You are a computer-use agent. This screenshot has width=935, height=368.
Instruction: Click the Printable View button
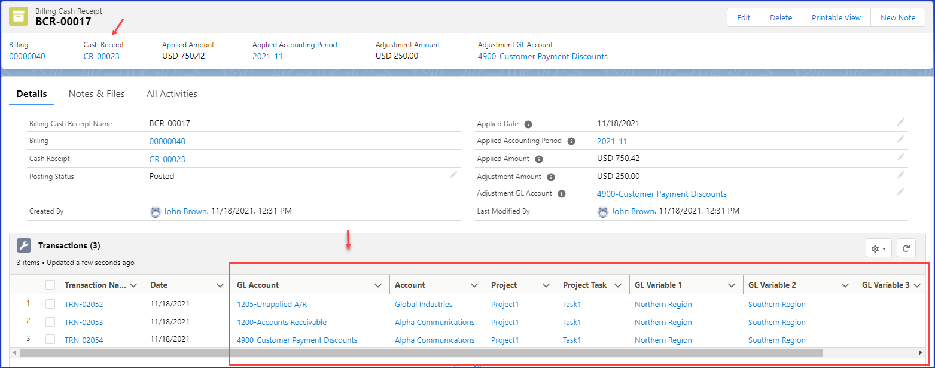tap(836, 17)
